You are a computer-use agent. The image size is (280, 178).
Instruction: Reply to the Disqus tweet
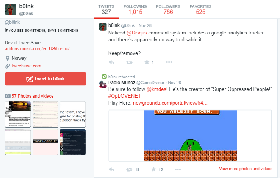click(111, 62)
